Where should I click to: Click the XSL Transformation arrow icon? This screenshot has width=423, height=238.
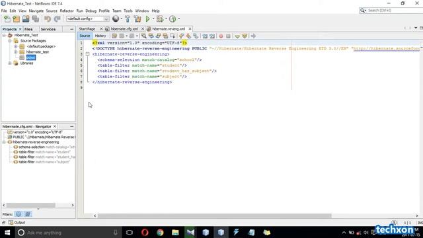tap(253, 36)
